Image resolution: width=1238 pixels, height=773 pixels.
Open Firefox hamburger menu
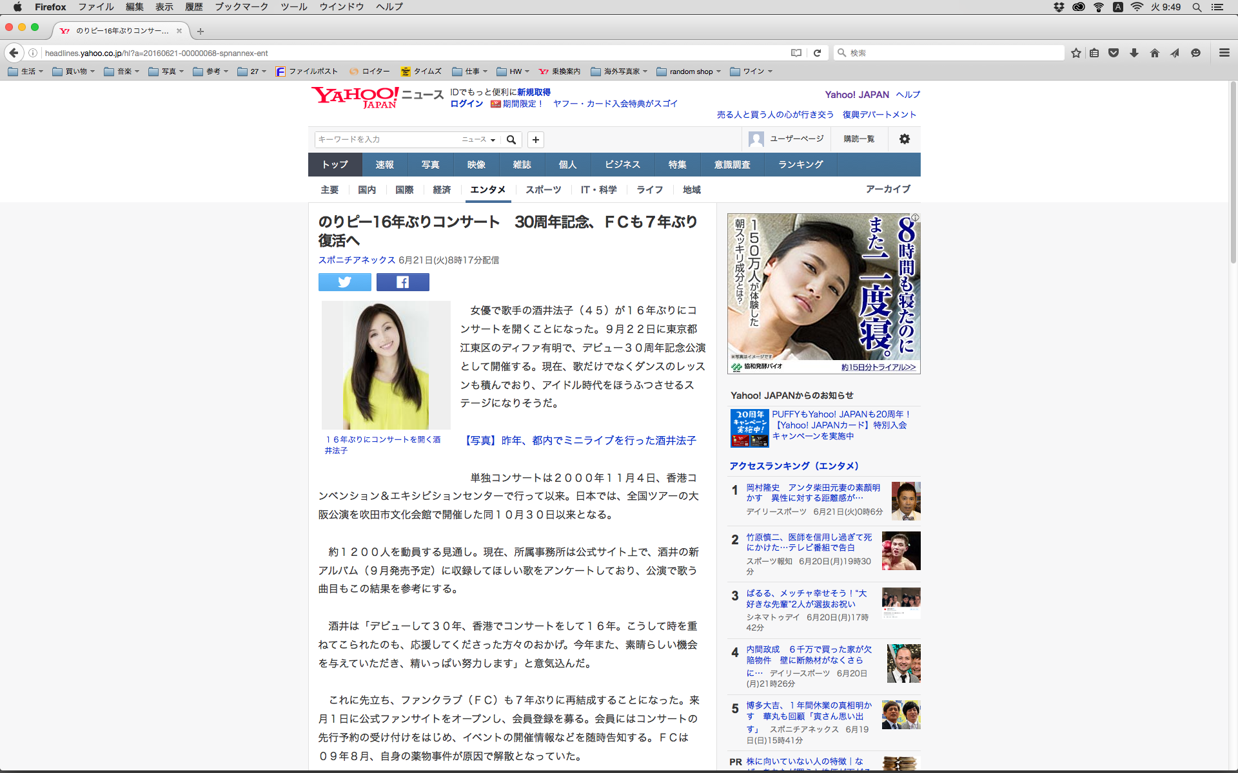(x=1224, y=53)
